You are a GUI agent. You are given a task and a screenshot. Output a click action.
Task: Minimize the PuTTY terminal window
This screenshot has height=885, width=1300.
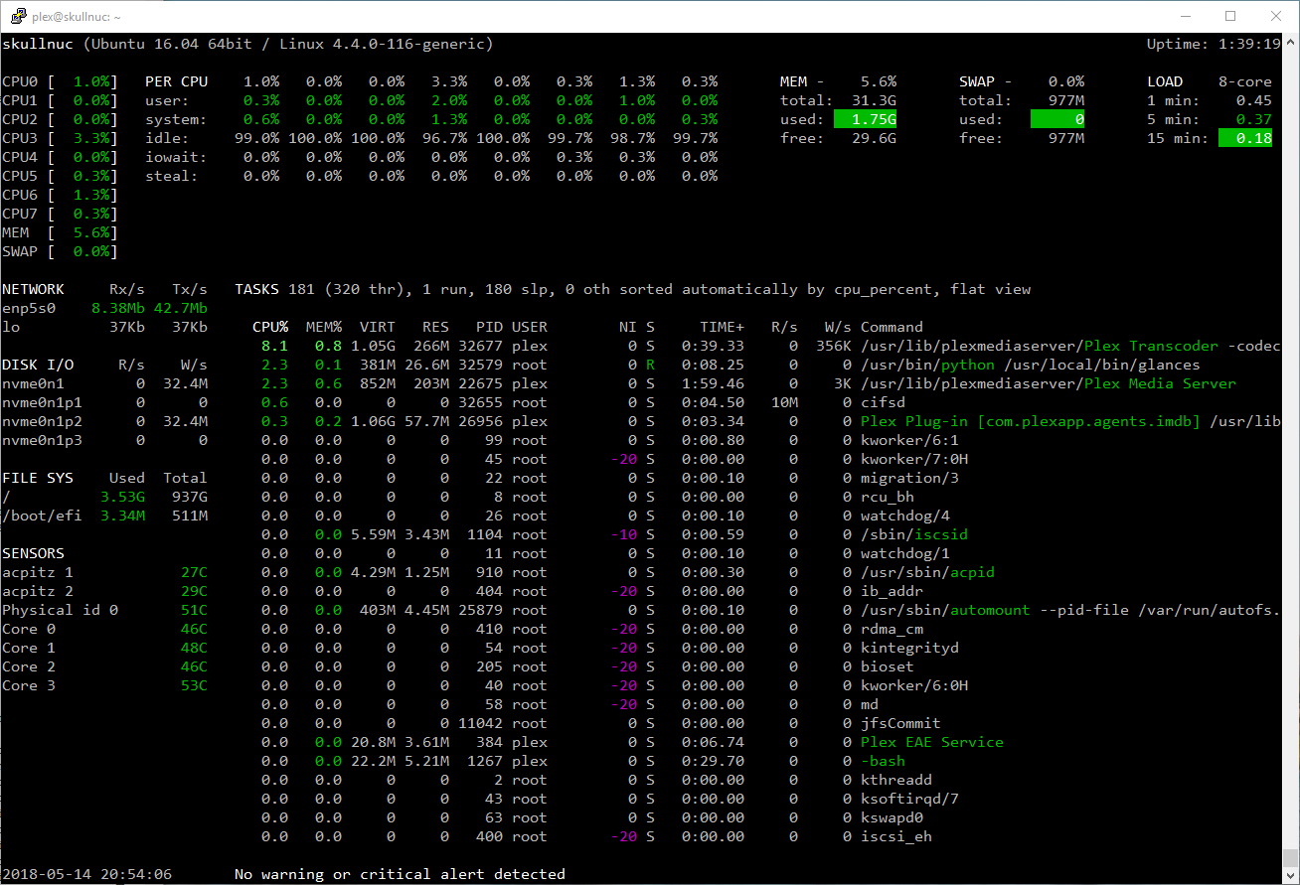point(1185,16)
